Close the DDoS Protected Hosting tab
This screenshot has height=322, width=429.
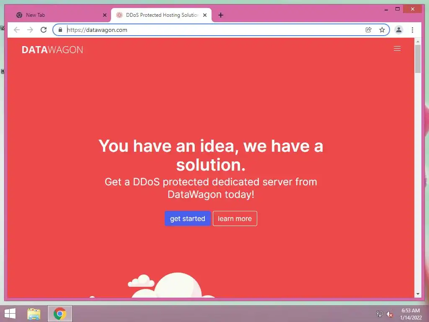(204, 15)
